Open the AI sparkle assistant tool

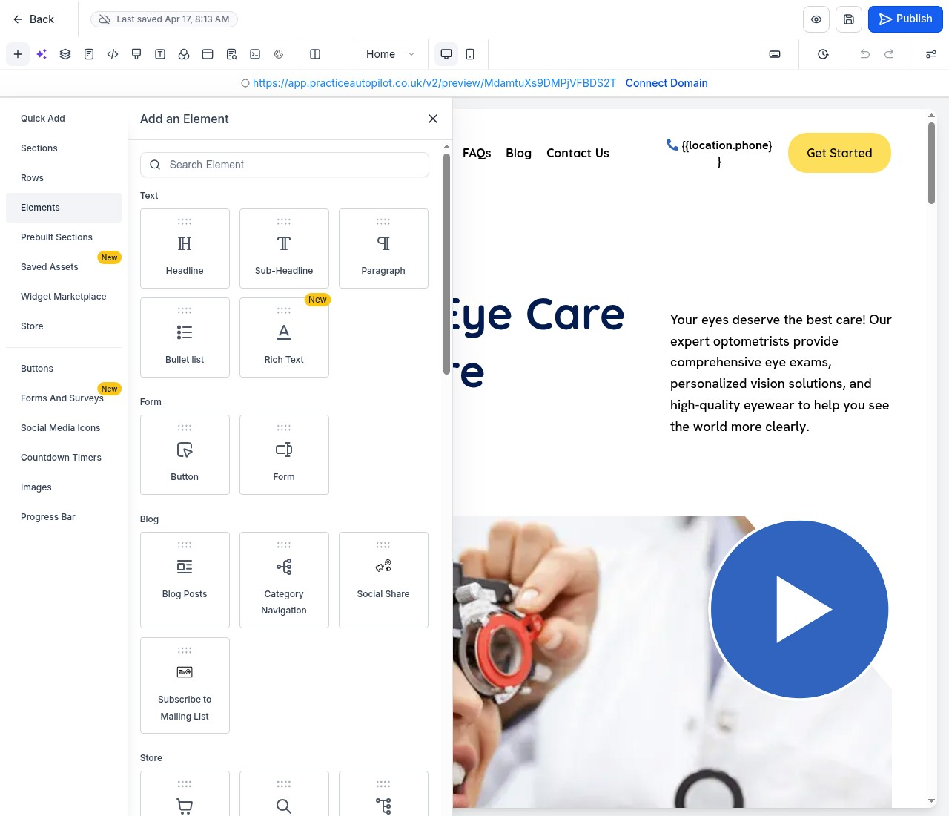42,54
